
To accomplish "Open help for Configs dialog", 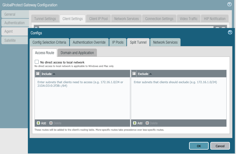I will coord(230,32).
